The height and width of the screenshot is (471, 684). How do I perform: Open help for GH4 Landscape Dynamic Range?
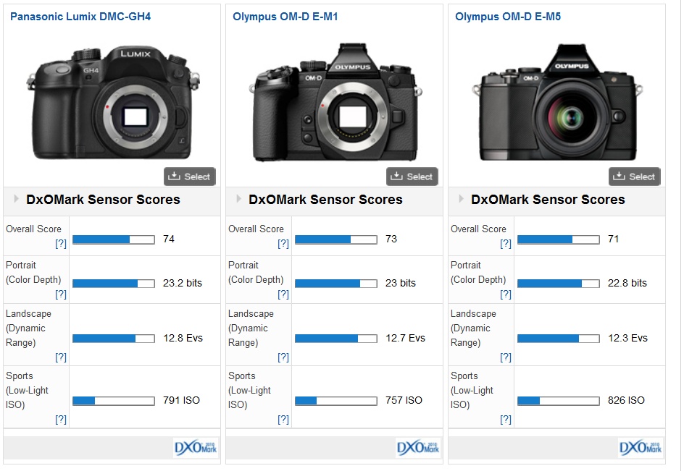coord(61,357)
